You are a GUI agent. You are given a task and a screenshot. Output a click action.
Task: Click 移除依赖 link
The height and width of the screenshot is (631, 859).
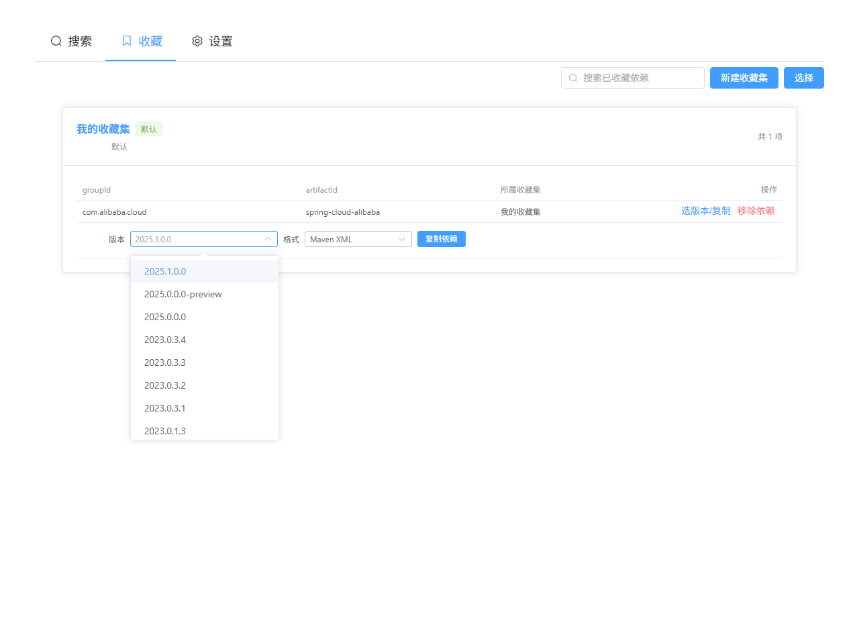click(756, 211)
